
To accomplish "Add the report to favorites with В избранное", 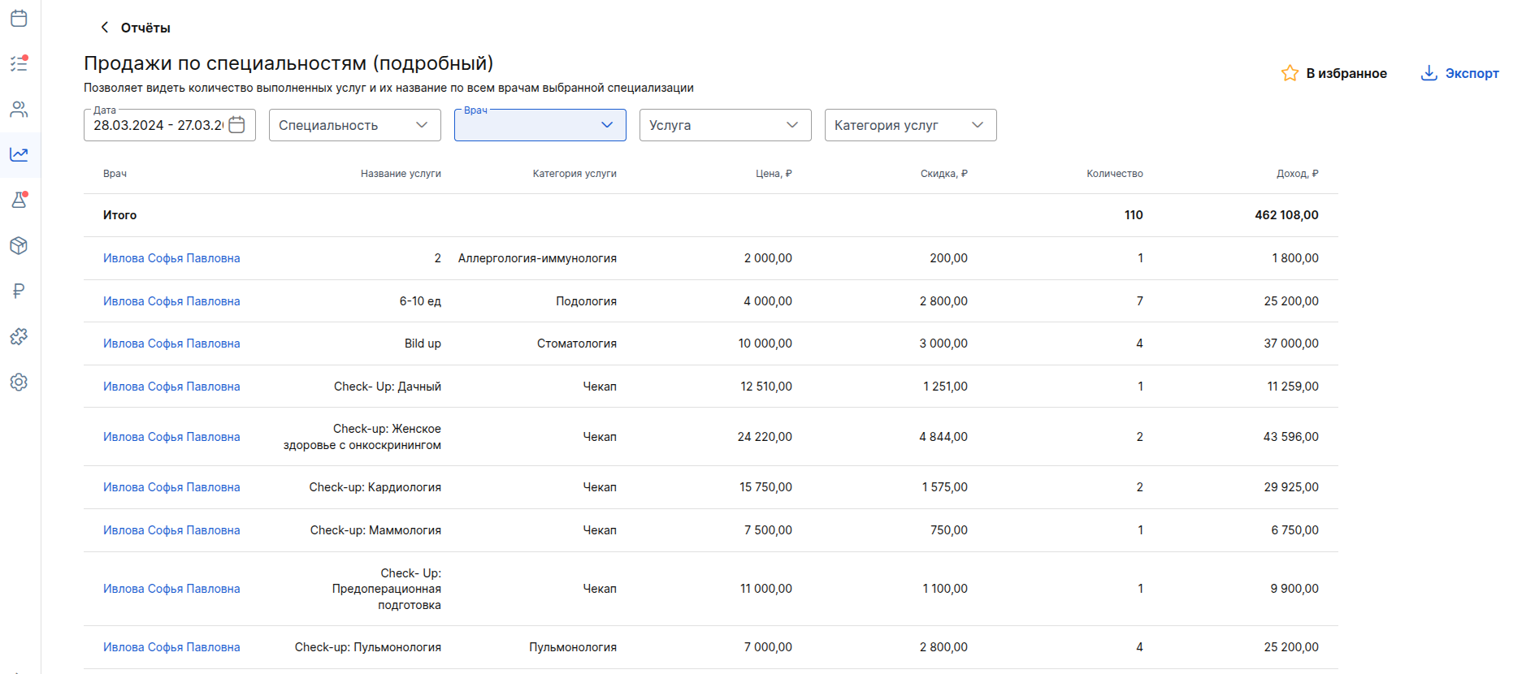I will [1333, 73].
